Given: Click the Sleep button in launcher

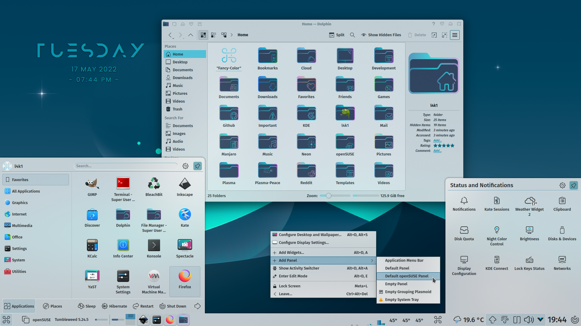Looking at the screenshot, I should tap(87, 306).
